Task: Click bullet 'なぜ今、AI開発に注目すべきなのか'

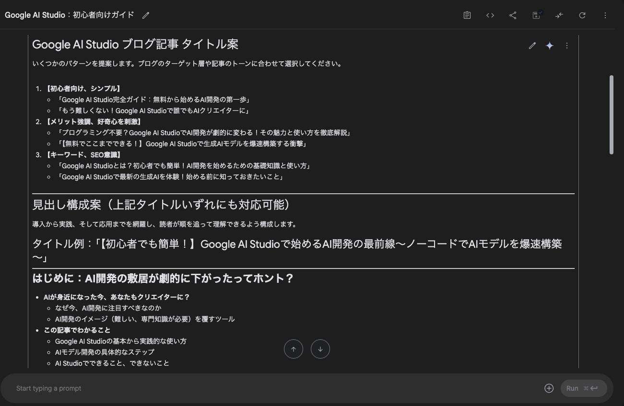Action: coord(108,308)
